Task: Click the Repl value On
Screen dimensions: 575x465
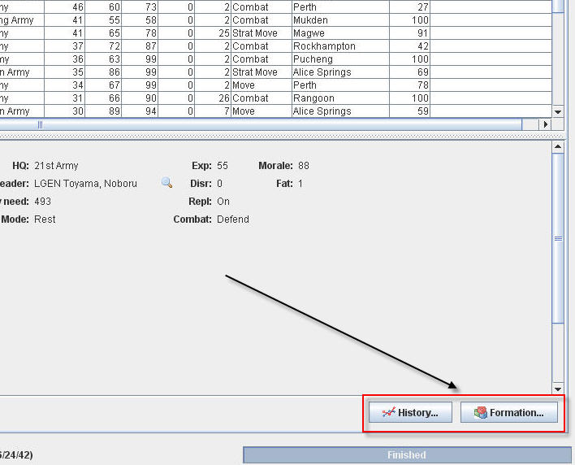Action: click(223, 201)
